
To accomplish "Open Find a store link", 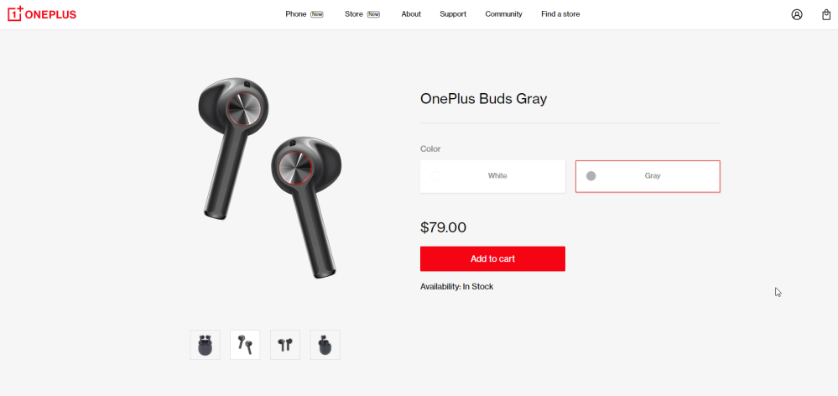I will point(560,14).
